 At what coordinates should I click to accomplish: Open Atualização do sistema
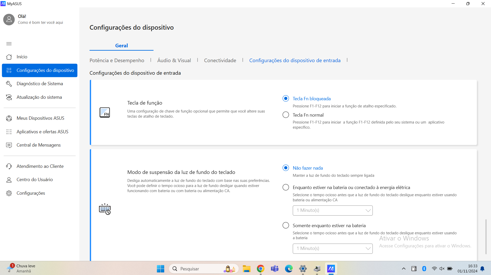point(40,97)
